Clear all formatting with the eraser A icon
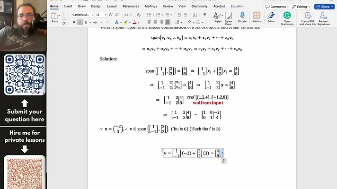This screenshot has width=337, height=189. [x=139, y=15]
